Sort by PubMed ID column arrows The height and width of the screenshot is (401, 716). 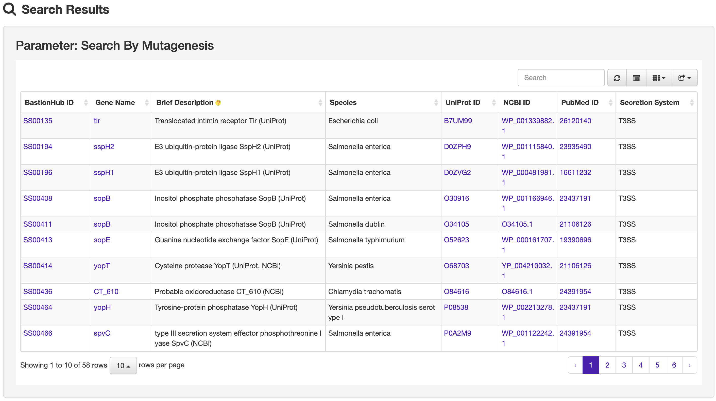pyautogui.click(x=610, y=103)
